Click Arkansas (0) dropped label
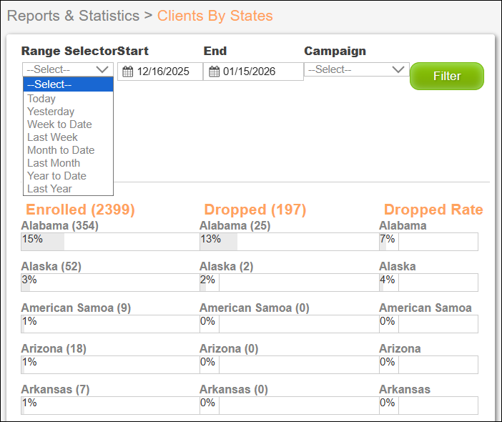The image size is (502, 422). point(234,389)
